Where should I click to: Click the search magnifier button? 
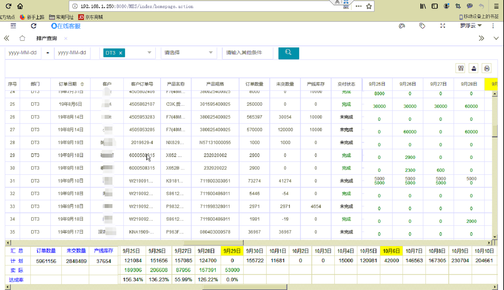(x=289, y=53)
